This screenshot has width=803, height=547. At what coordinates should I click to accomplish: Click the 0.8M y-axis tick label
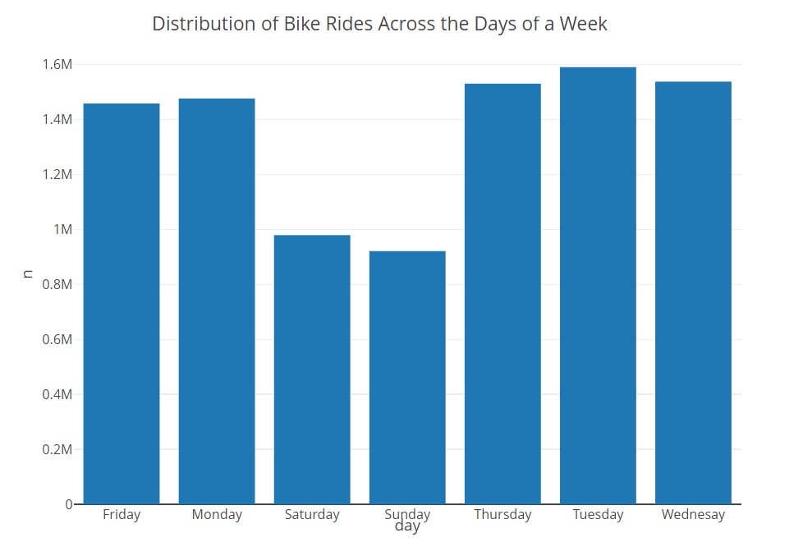[x=56, y=284]
